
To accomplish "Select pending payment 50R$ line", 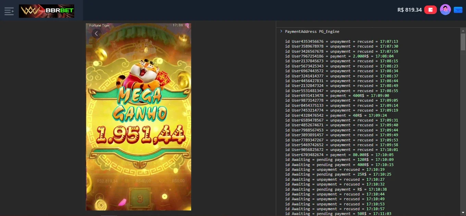I will 338,214.
